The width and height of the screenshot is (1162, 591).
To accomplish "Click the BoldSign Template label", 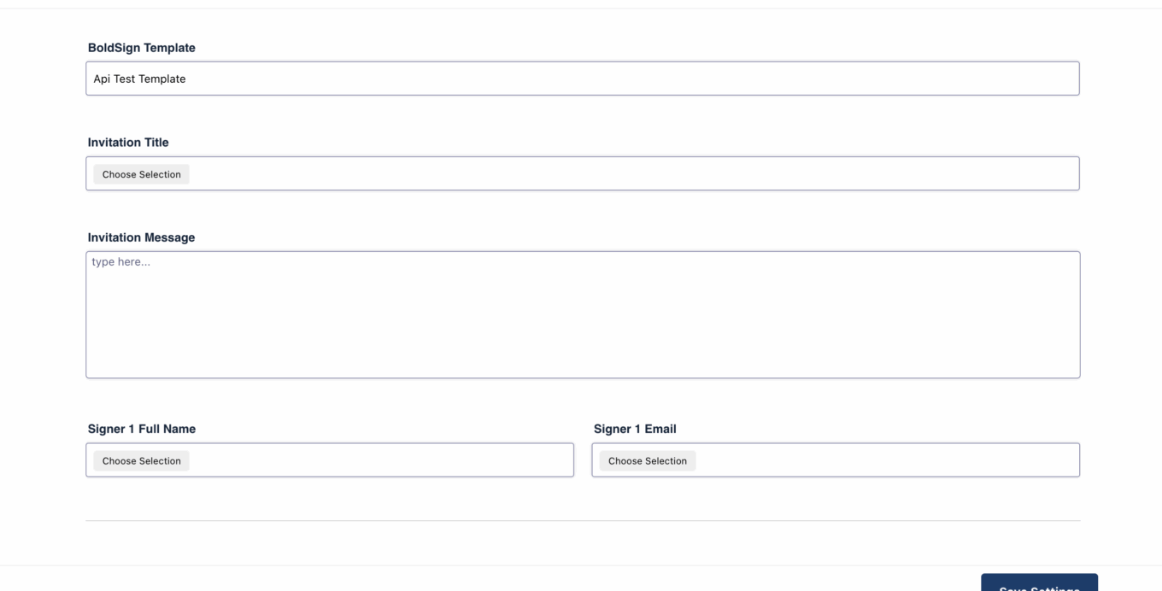I will 142,48.
